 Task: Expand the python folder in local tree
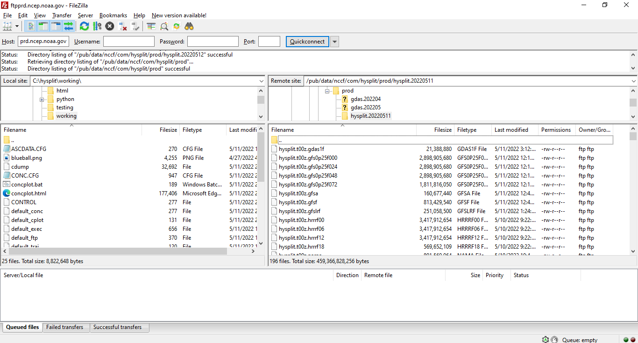coord(42,100)
